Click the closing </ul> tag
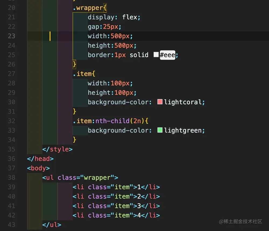The height and width of the screenshot is (231, 269). coord(52,225)
